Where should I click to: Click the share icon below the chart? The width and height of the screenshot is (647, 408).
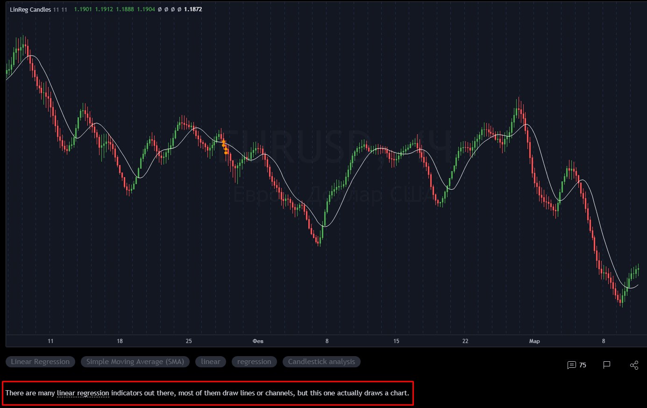click(634, 365)
